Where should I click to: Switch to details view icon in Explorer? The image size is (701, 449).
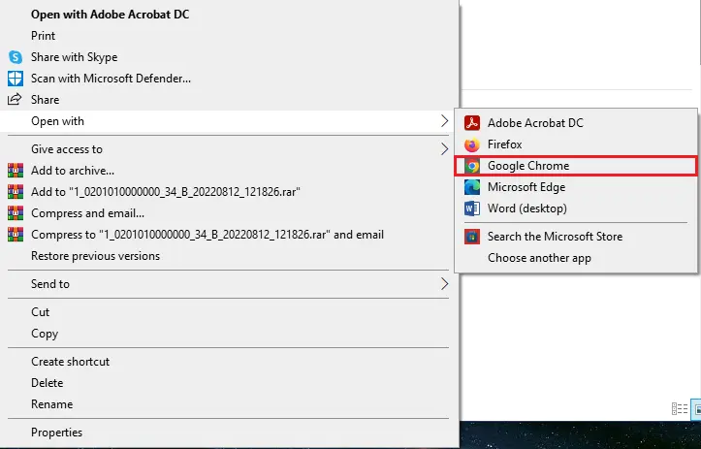[680, 408]
